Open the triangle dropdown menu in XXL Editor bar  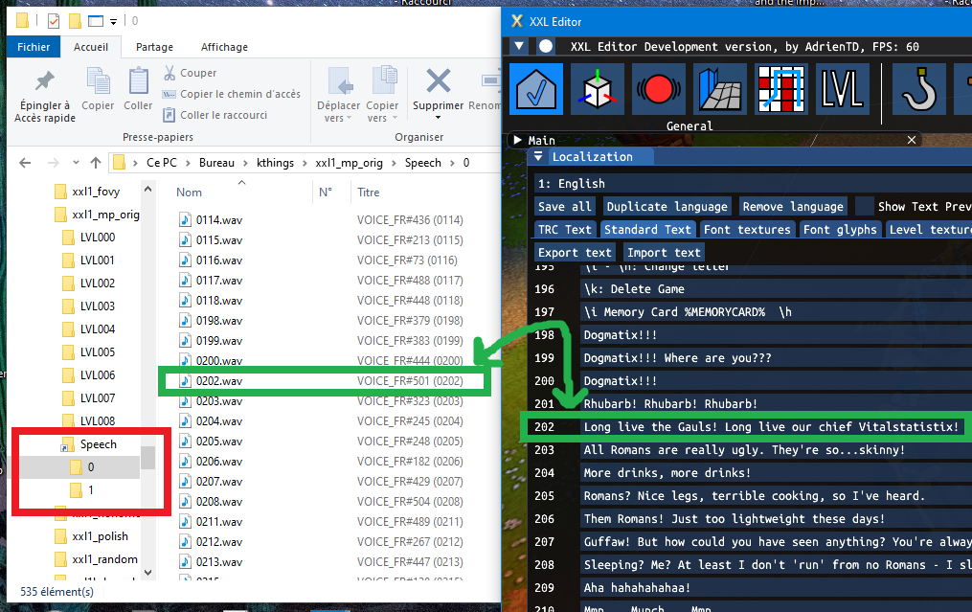point(519,46)
